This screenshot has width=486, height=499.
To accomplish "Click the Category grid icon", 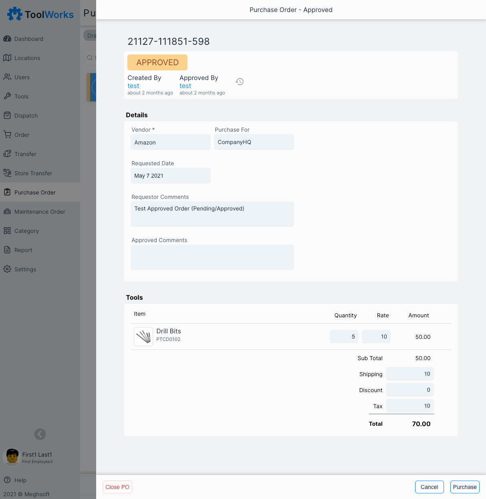I will coord(7,231).
